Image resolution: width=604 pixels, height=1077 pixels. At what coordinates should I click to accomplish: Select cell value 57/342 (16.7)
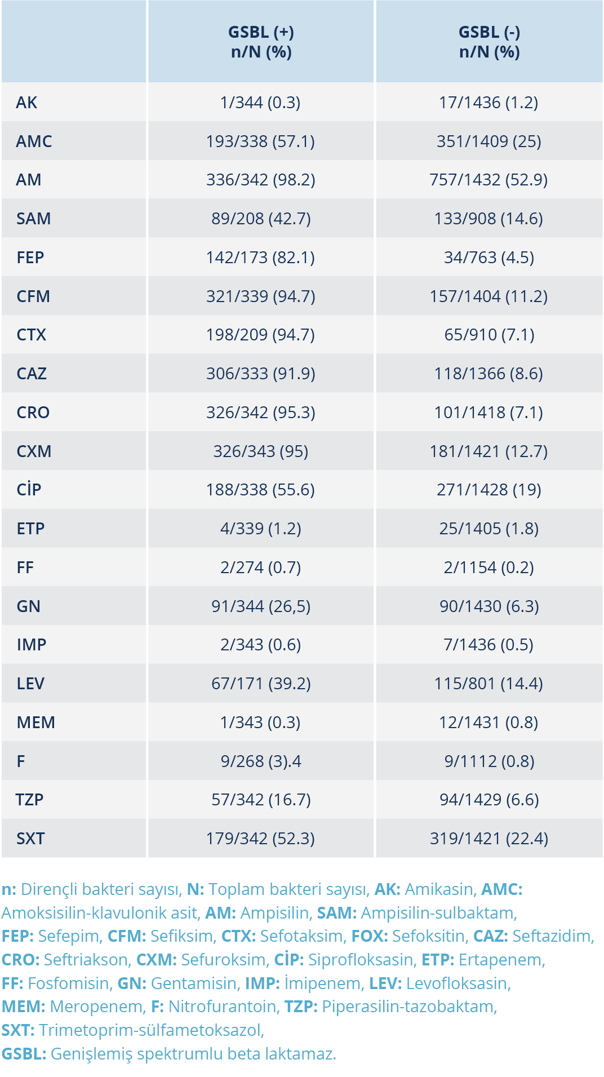coord(260,800)
